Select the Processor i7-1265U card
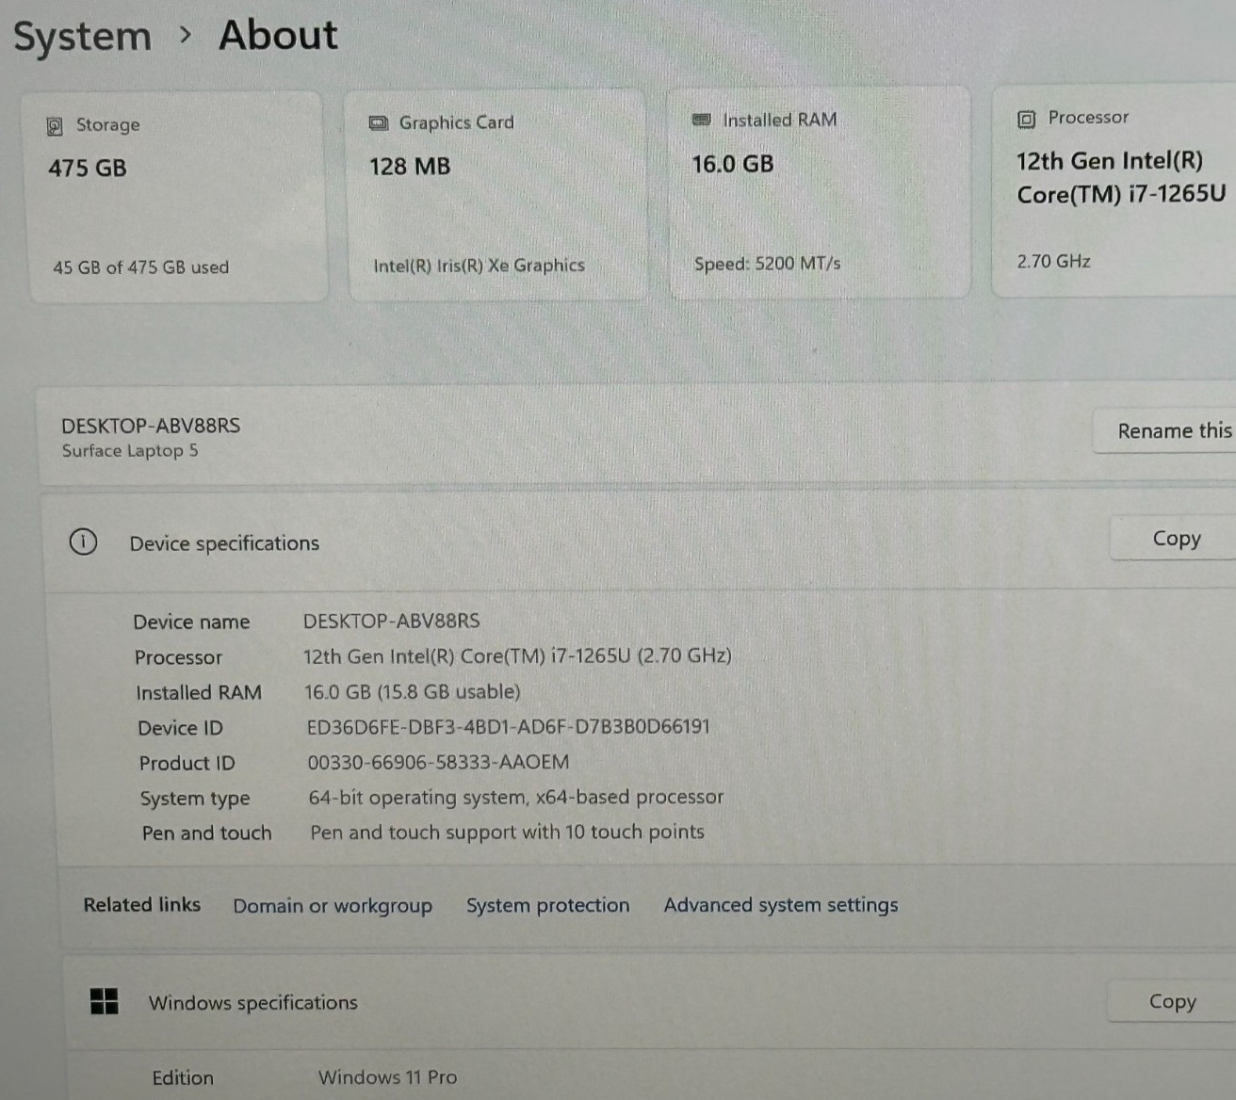Image resolution: width=1236 pixels, height=1100 pixels. 1114,189
